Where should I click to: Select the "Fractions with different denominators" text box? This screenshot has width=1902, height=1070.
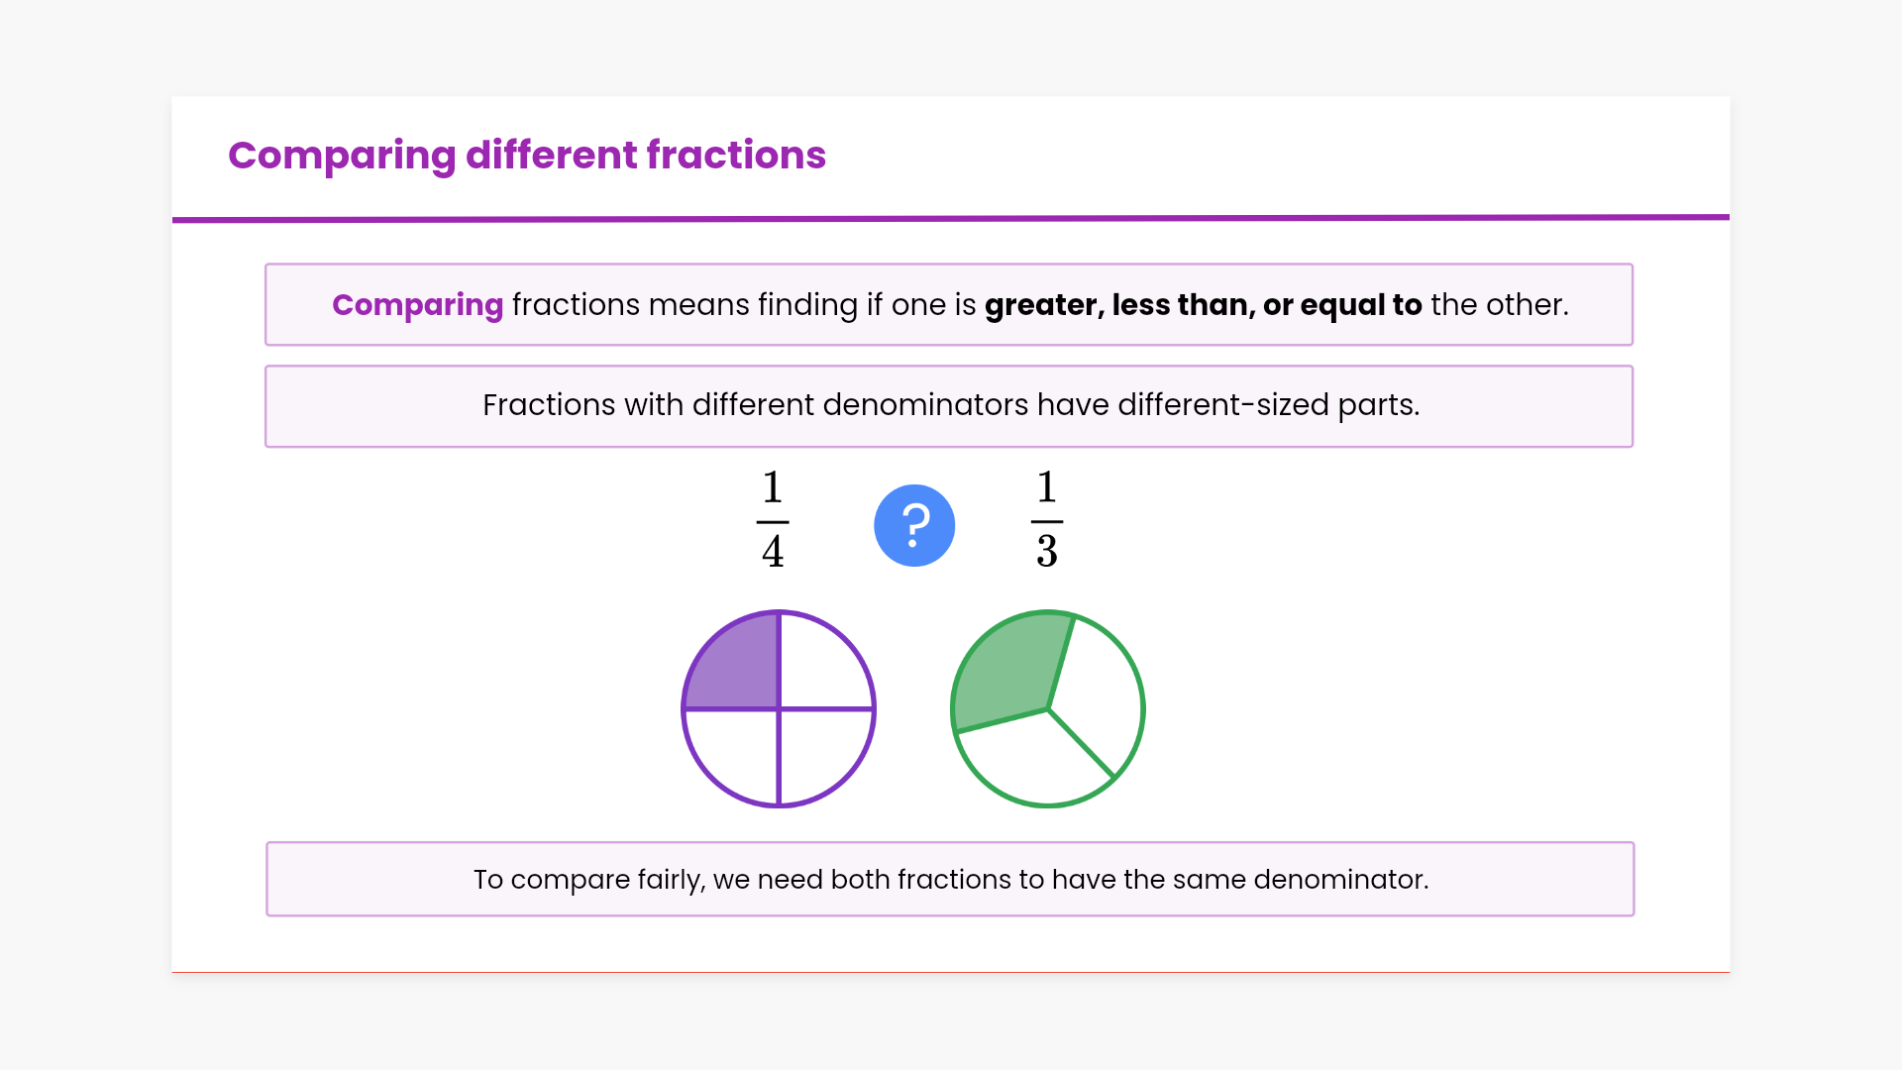[949, 406]
